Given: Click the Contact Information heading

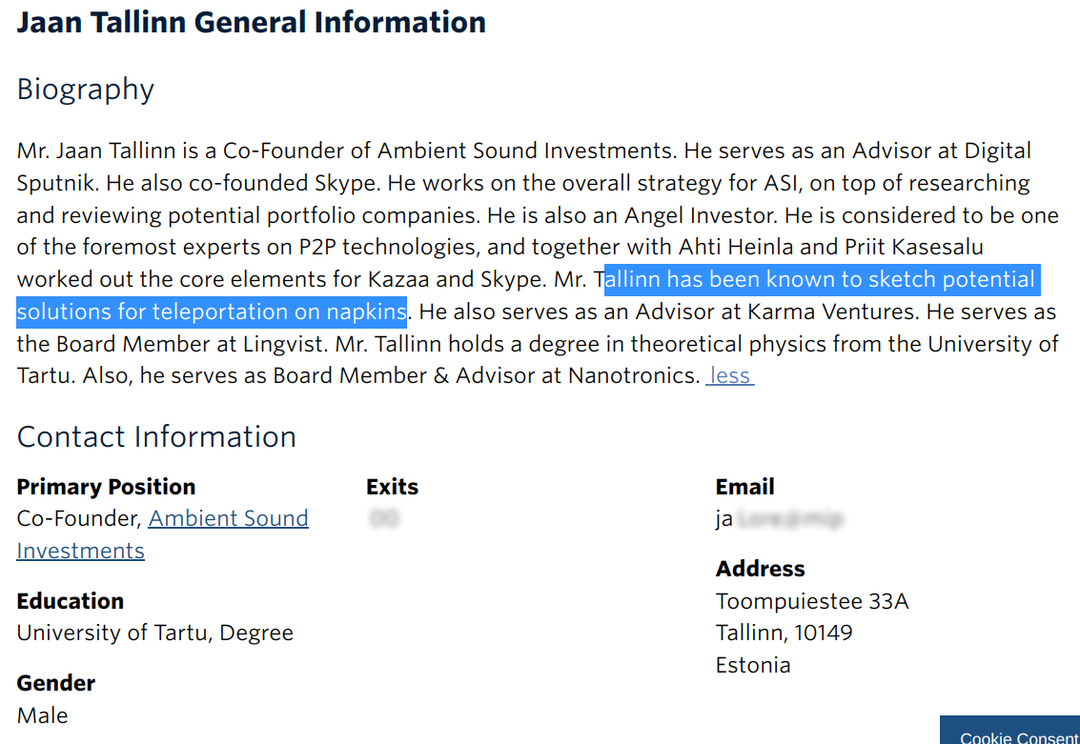Looking at the screenshot, I should pos(156,437).
